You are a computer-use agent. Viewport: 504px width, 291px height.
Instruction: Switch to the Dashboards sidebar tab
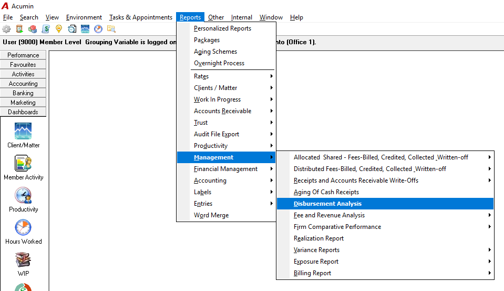(x=23, y=112)
